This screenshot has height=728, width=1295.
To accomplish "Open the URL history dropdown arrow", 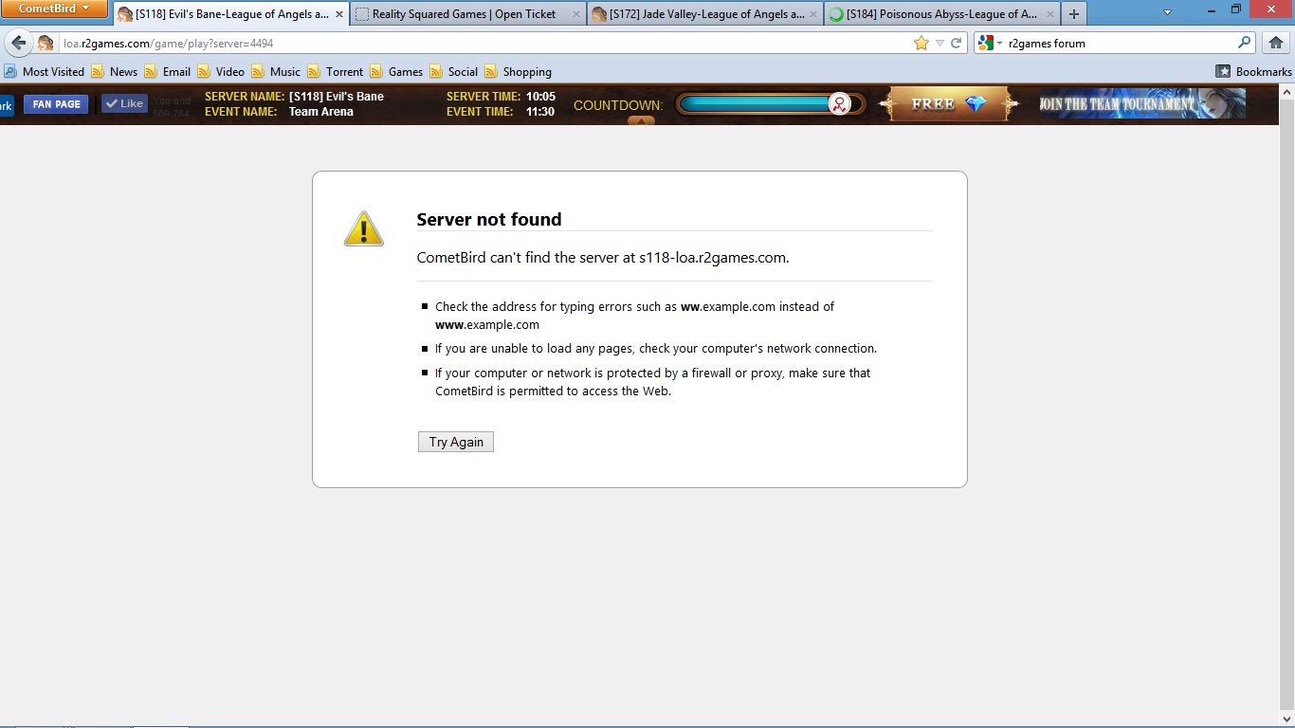I will tap(939, 43).
